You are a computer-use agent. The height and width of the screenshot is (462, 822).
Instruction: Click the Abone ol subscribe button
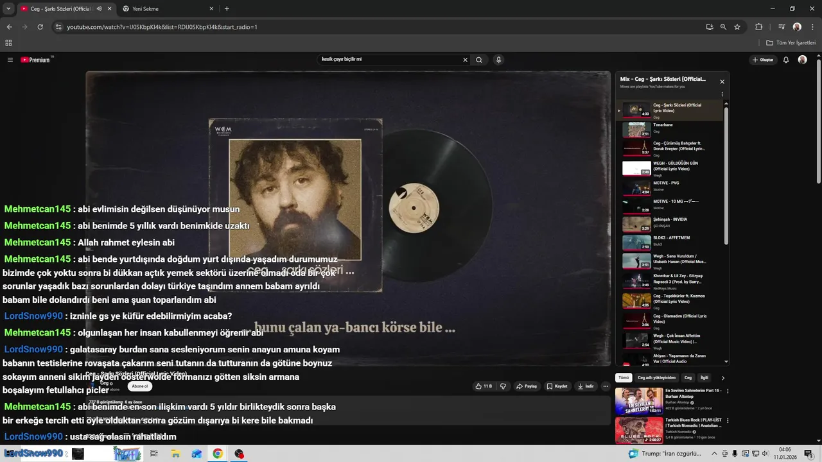pos(139,386)
